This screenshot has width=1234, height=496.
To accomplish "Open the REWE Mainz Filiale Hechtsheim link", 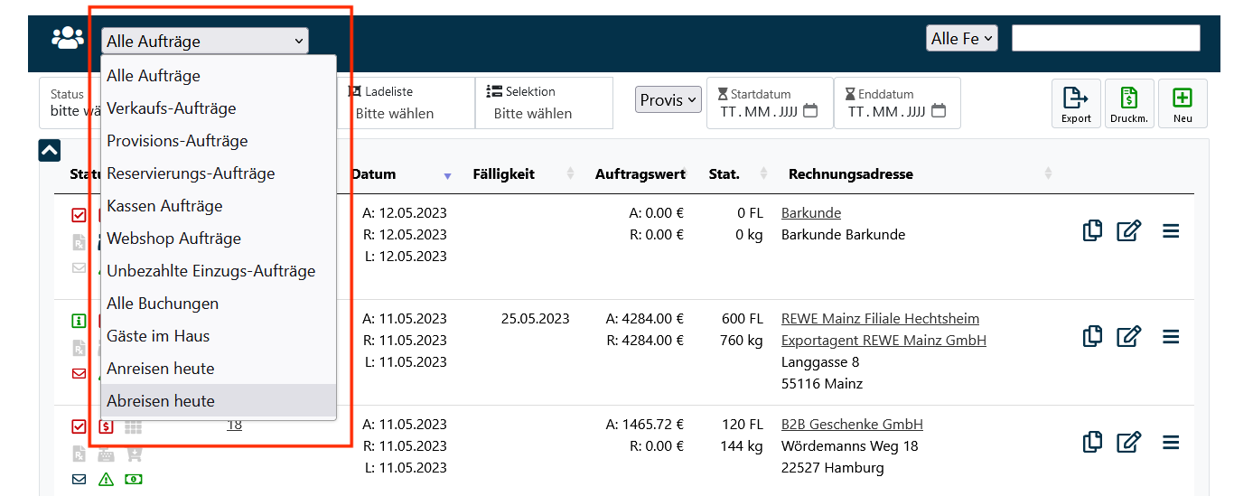I will pos(880,319).
